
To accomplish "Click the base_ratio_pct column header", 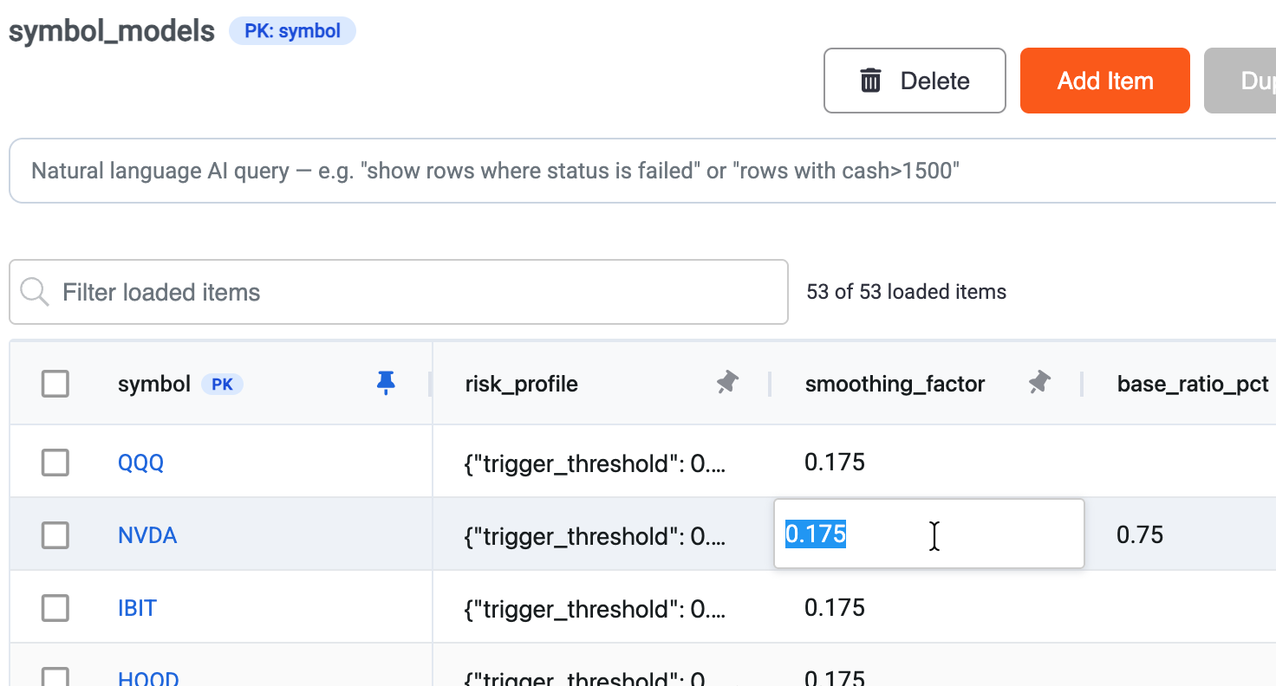I will [1193, 384].
